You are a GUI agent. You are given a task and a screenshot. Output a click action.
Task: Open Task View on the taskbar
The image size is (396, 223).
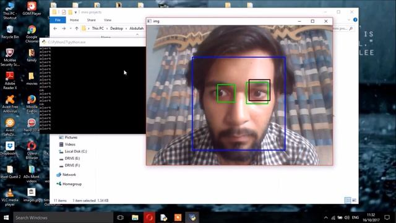tap(120, 217)
